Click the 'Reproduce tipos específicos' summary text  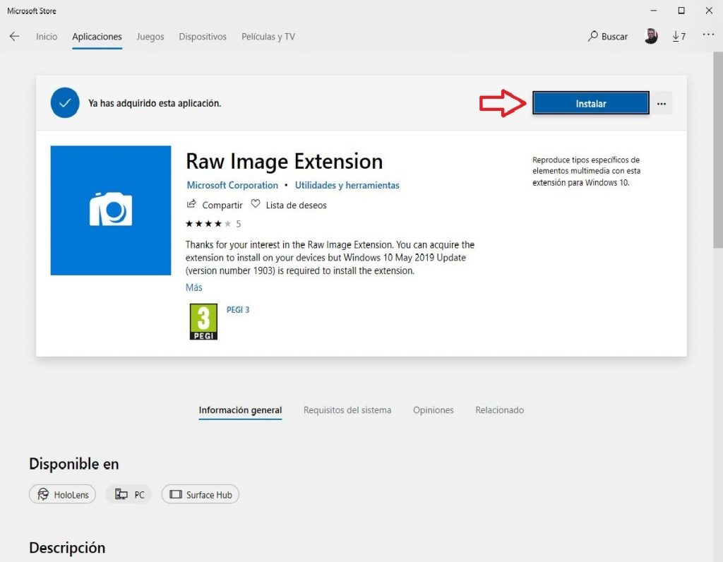click(586, 171)
